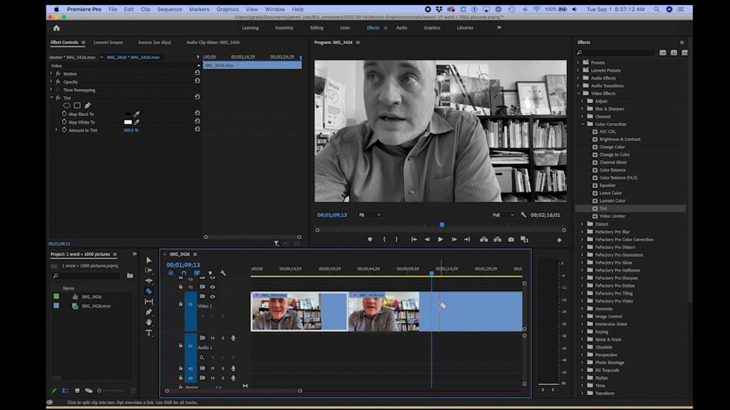Switch to the Editing workspace
This screenshot has width=730, height=410.
click(317, 28)
